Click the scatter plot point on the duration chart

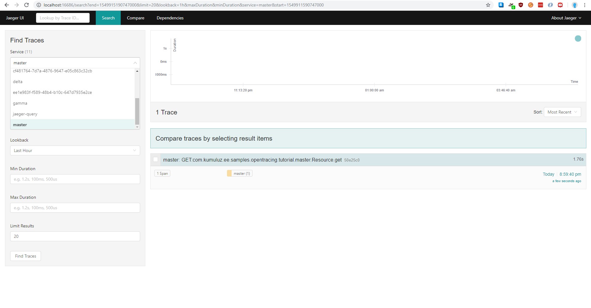point(578,38)
